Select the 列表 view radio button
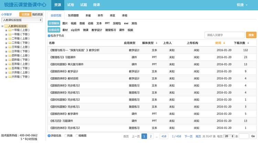Screen dimensions: 258x143 coord(65,136)
